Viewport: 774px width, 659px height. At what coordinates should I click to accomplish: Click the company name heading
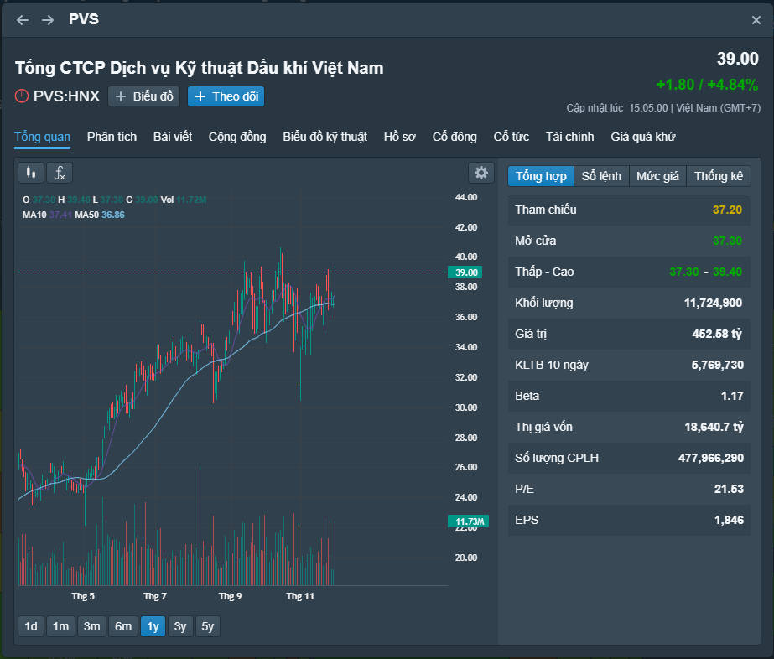click(200, 68)
